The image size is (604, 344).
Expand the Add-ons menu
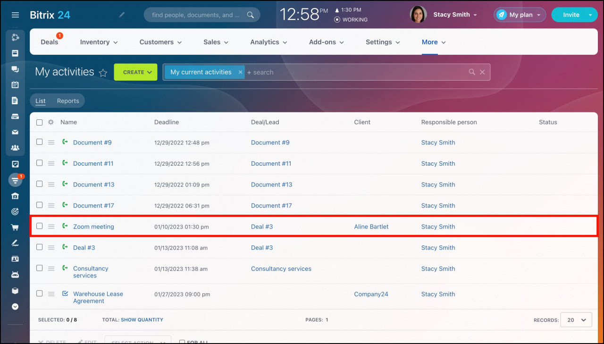[x=327, y=42]
